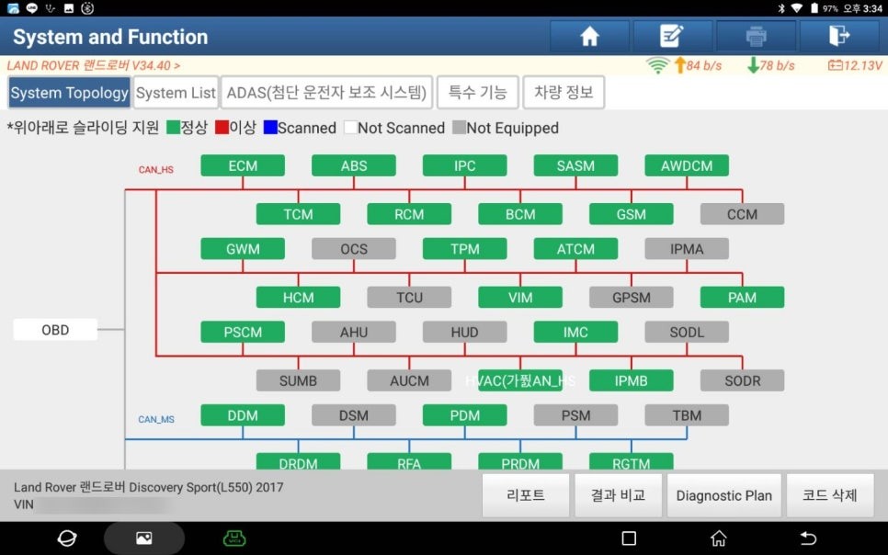Open the data recording/report editor icon
The height and width of the screenshot is (555, 888).
pyautogui.click(x=672, y=35)
